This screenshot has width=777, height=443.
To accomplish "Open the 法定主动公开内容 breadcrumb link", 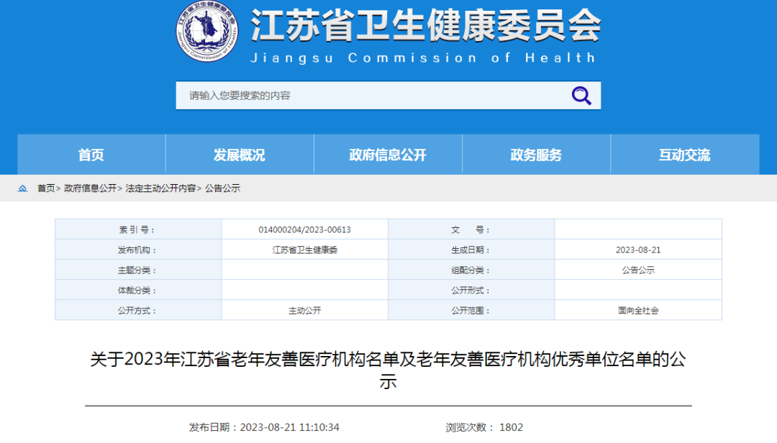I will click(x=160, y=188).
